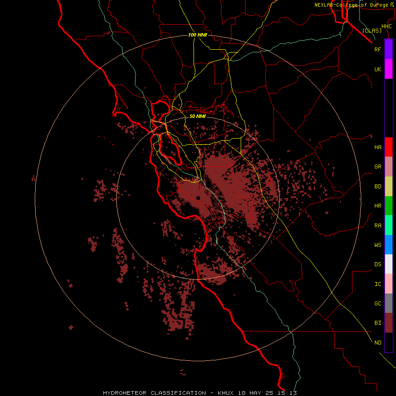
Task: Click the HA red legend swatch
Action: 389,147
